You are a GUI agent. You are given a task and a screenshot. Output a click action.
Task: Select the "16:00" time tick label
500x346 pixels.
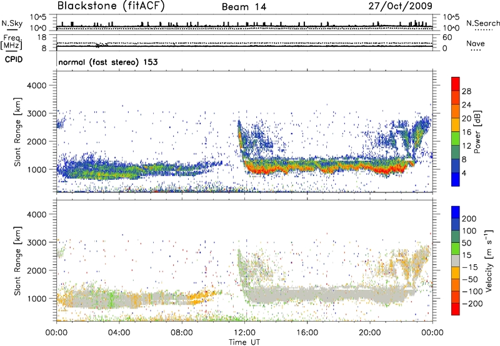point(307,333)
